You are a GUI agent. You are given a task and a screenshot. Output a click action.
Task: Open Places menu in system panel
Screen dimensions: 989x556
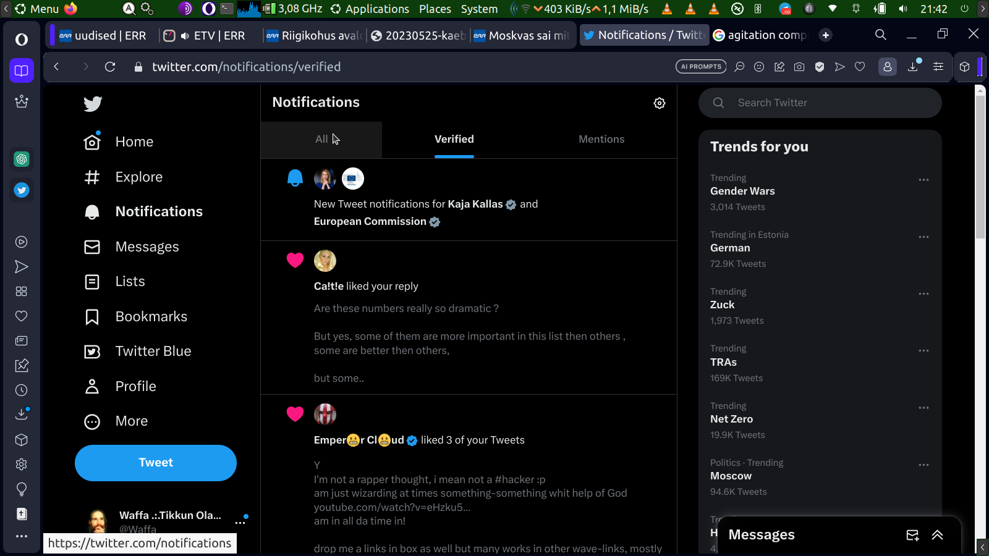coord(435,9)
